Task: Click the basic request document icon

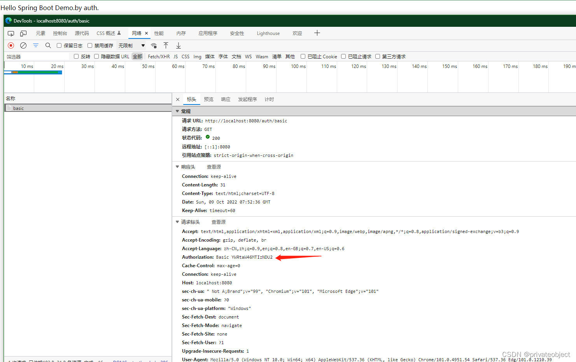Action: [9, 108]
